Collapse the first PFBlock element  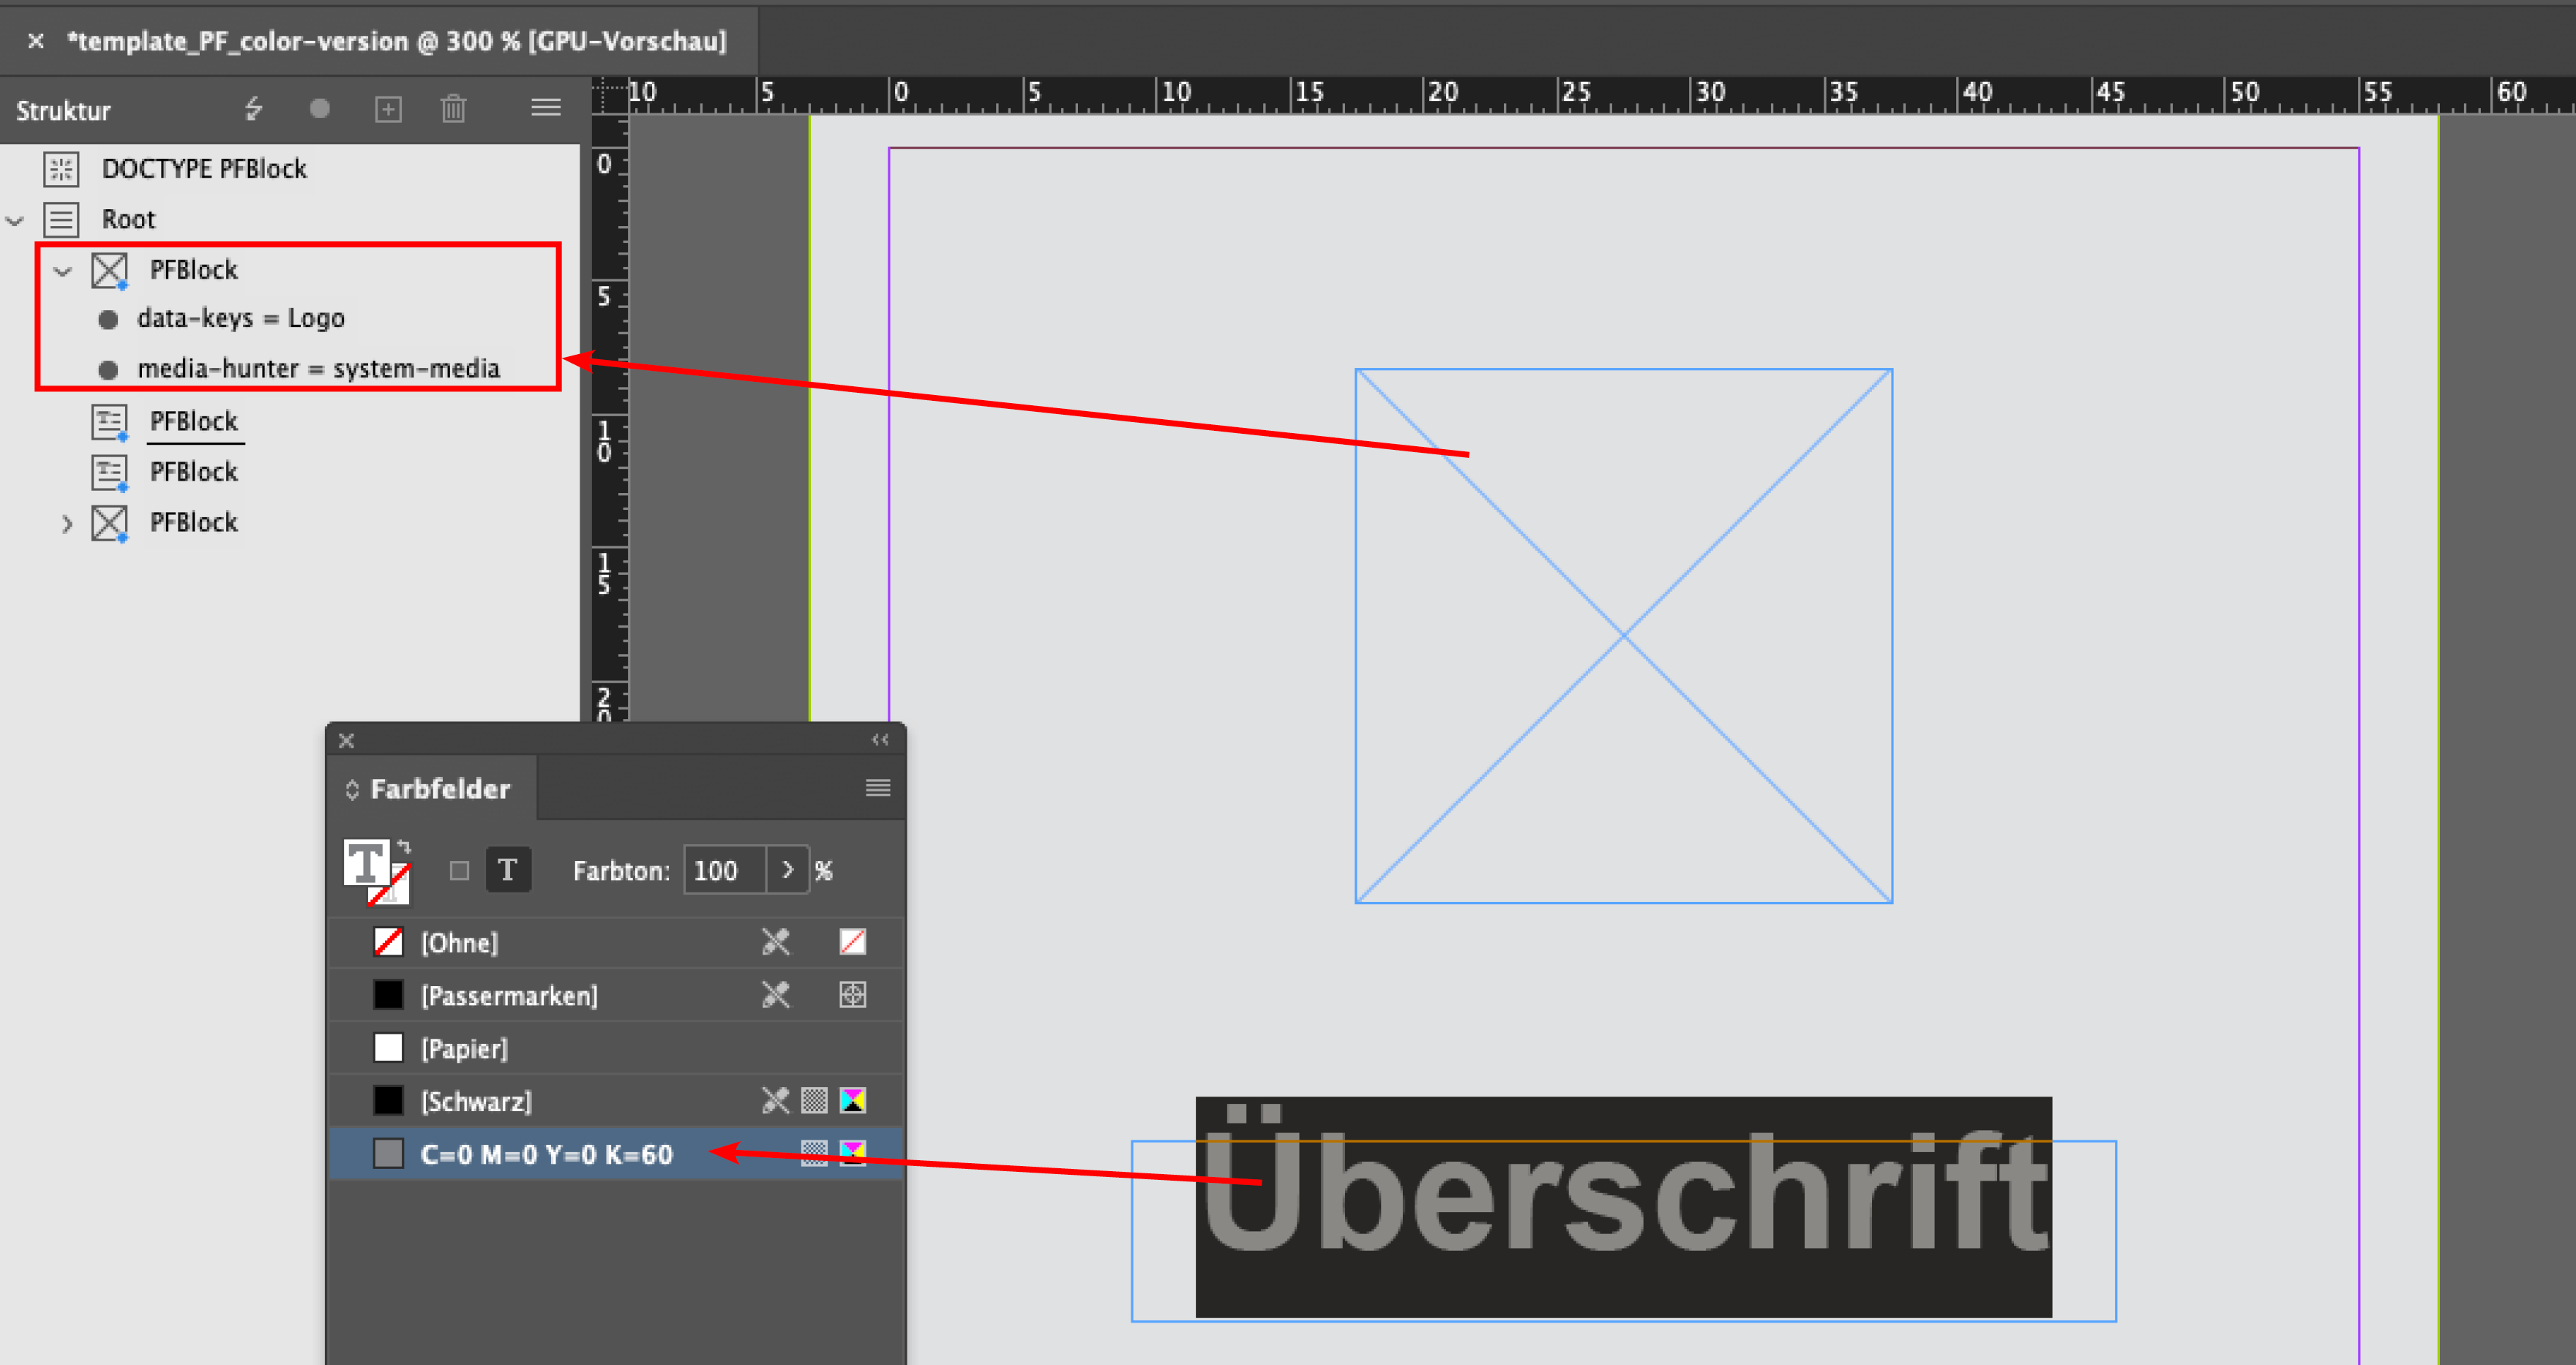pos(63,271)
